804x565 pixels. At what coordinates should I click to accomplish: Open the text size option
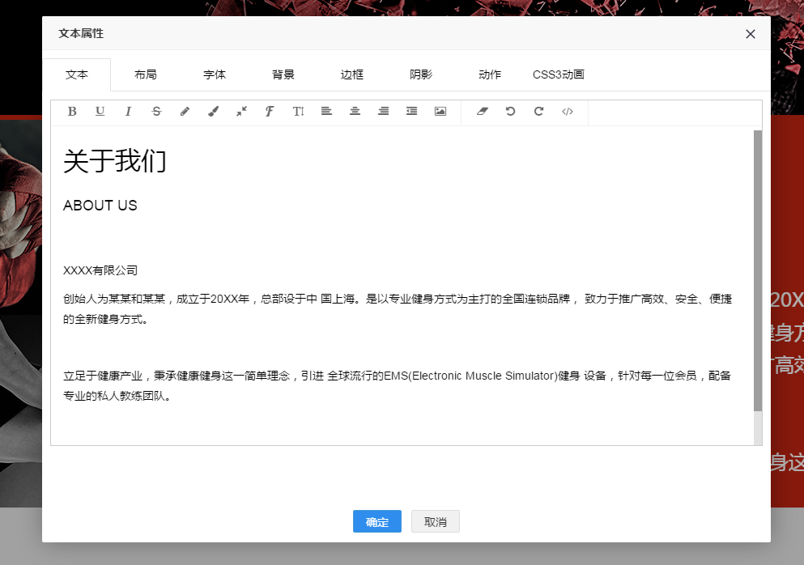(x=298, y=112)
